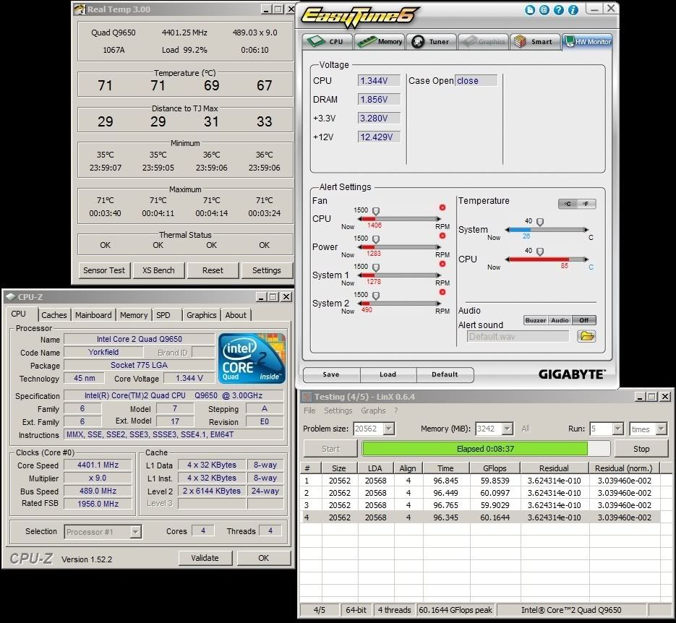Browse alert sound file with folder icon
Screen dimensions: 676x623
[586, 336]
